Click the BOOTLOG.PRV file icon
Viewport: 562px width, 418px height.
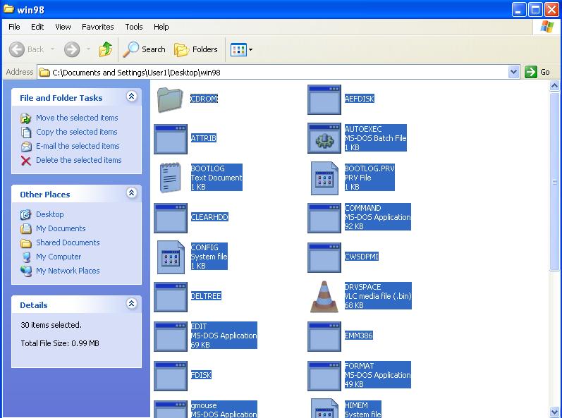[x=324, y=178]
